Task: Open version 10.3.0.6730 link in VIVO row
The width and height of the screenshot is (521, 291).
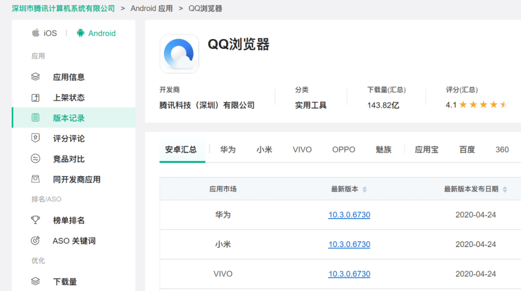Action: 349,274
